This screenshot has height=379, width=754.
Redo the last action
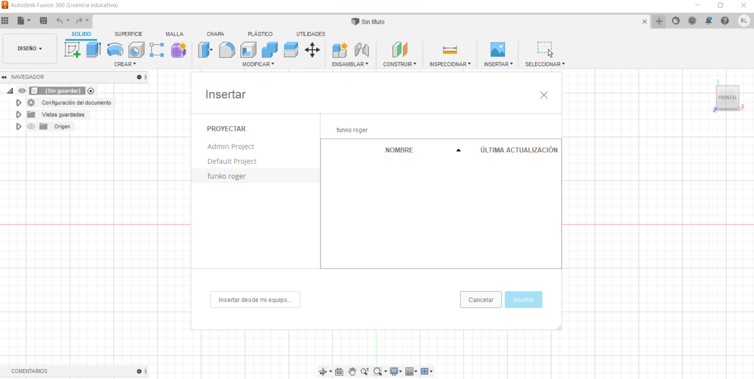pos(79,21)
